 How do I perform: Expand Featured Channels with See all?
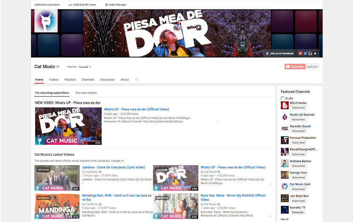pos(284,219)
